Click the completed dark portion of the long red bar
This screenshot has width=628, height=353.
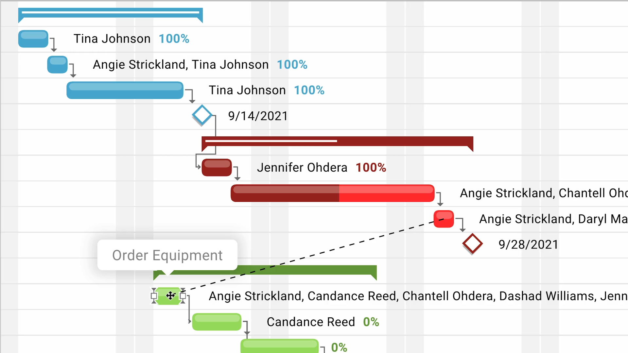click(x=285, y=193)
